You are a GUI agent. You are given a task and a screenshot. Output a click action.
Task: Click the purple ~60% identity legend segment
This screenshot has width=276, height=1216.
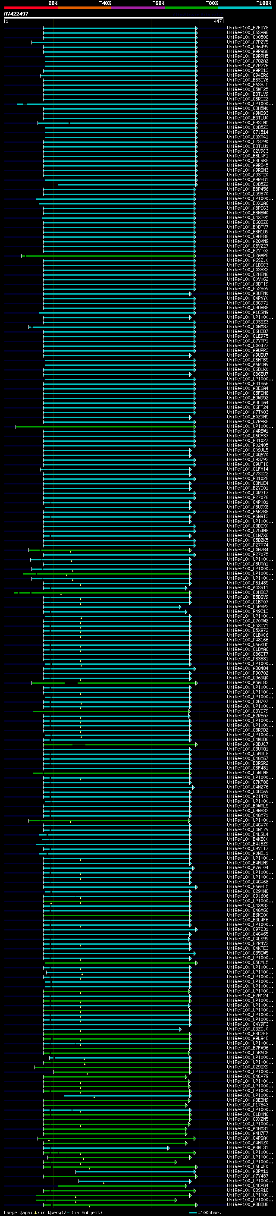(138, 8)
